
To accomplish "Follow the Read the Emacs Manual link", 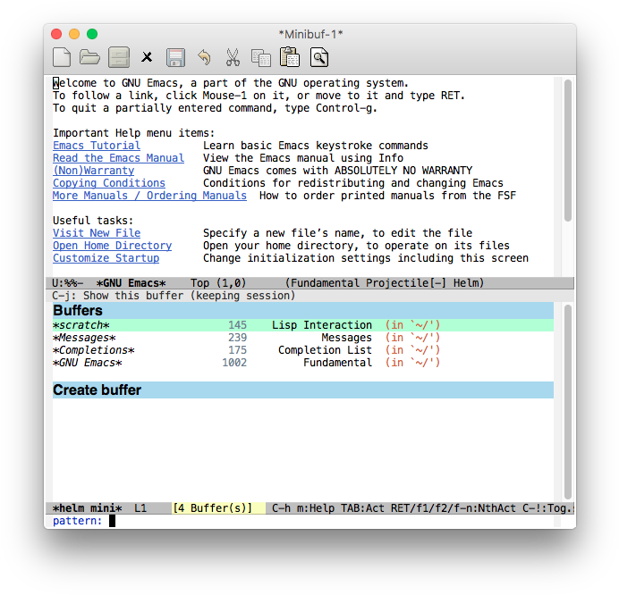I will (x=118, y=158).
